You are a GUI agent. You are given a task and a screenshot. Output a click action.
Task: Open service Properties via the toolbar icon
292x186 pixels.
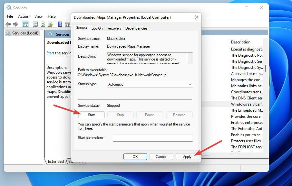[35, 24]
